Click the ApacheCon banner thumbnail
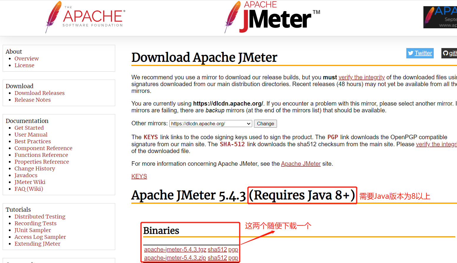Screen dimensions: 457x263 click(440, 17)
